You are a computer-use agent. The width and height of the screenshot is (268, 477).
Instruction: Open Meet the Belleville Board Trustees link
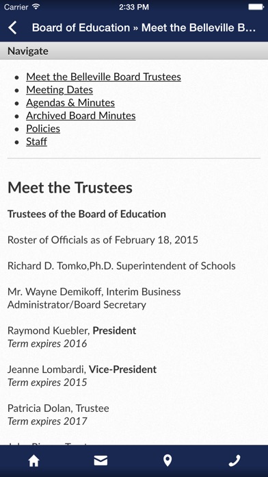tap(103, 77)
